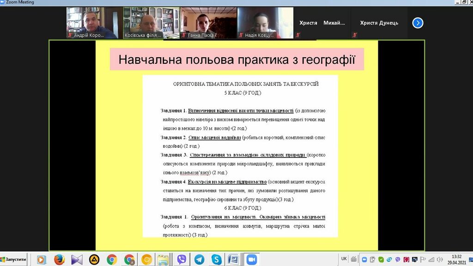This screenshot has height=266, width=473.
Task: Open Word document in the taskbar
Action: [234, 260]
